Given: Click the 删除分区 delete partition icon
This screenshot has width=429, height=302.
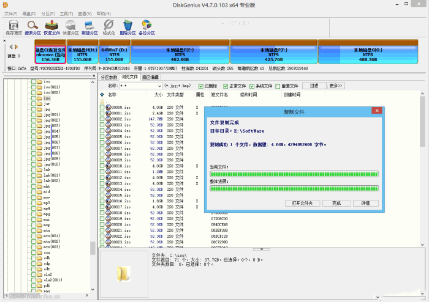Looking at the screenshot, I should pyautogui.click(x=127, y=28).
